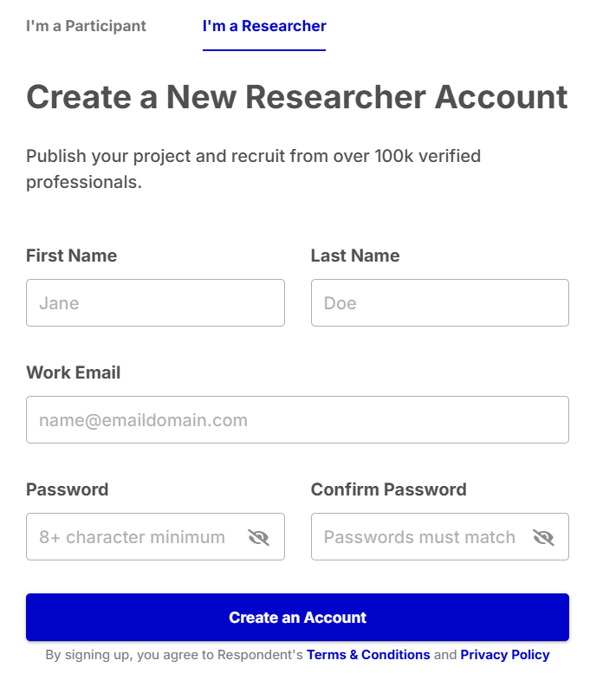603x680 pixels.
Task: Select the Confirm Password input field
Action: click(x=420, y=537)
